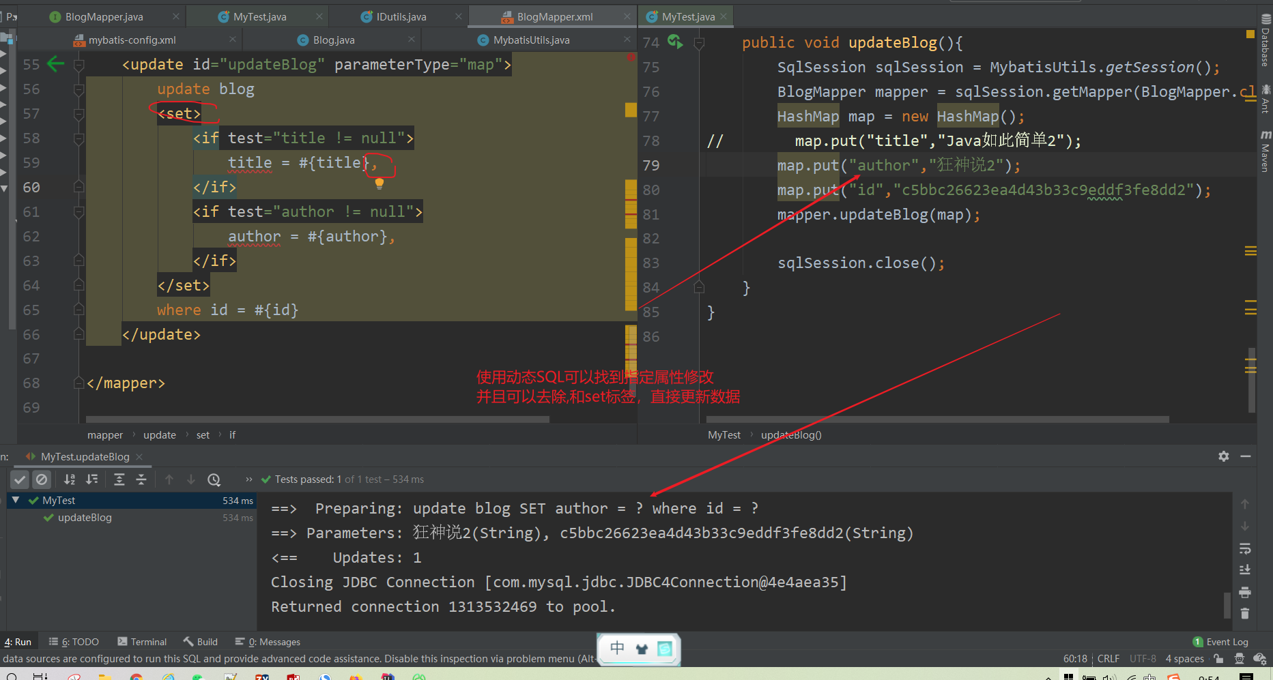The image size is (1273, 680).
Task: Click the MyTest breadcrumb in right editor
Action: click(x=724, y=435)
